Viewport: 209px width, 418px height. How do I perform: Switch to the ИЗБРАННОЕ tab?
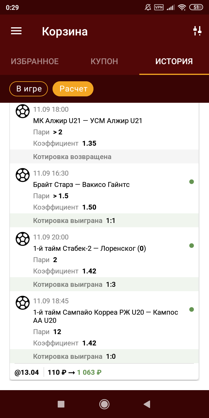click(35, 62)
